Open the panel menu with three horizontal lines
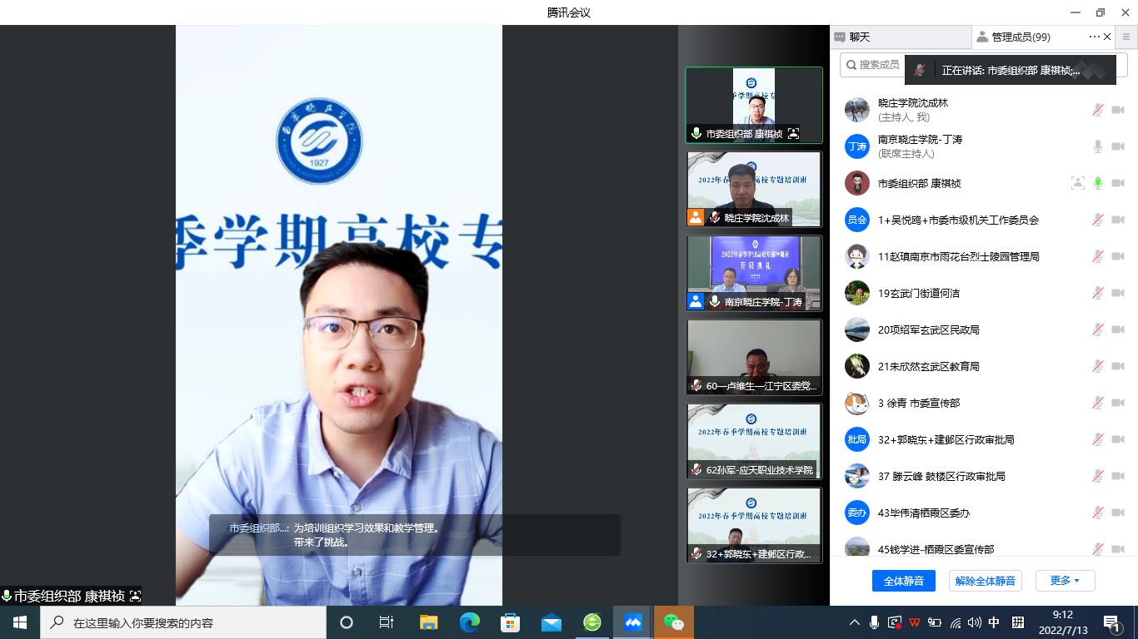 pyautogui.click(x=1126, y=37)
